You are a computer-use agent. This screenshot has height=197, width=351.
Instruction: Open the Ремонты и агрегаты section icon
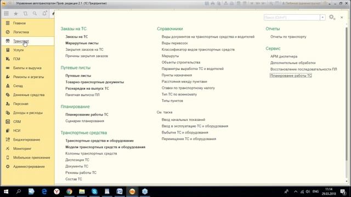tap(8, 77)
